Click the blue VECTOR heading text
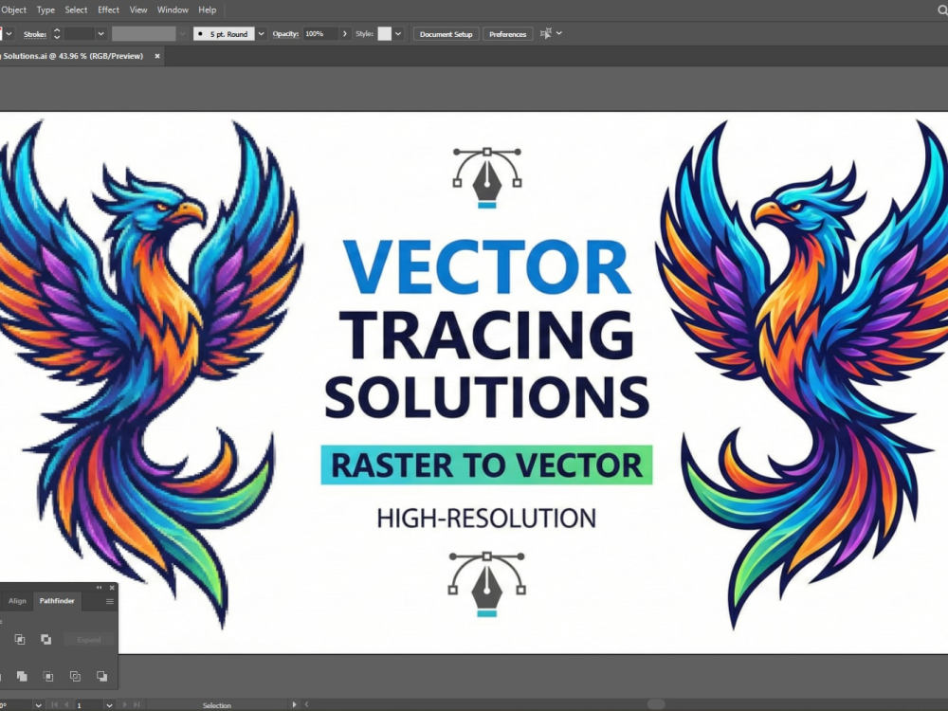Viewport: 948px width, 711px height. click(486, 266)
